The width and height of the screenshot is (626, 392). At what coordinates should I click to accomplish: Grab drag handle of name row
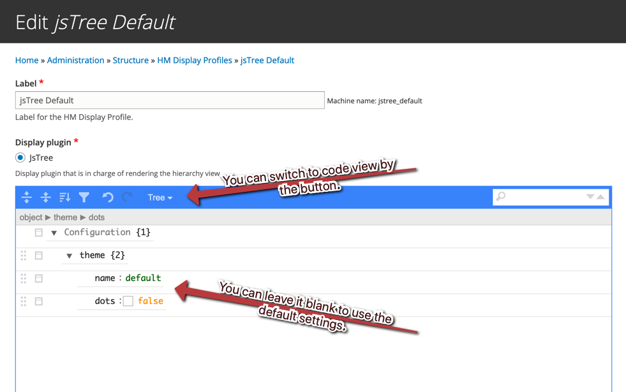point(24,279)
